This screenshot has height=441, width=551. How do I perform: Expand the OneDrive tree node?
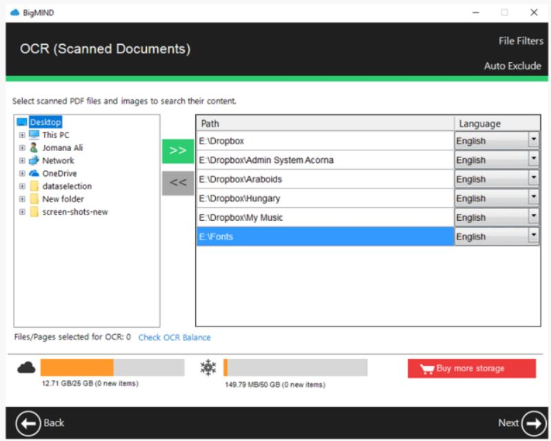pyautogui.click(x=22, y=173)
